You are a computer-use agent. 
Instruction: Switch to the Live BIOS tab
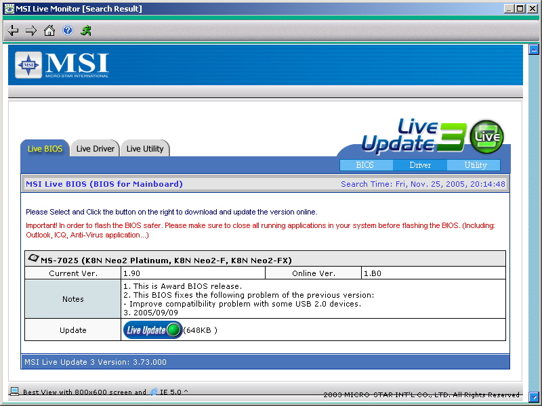point(45,148)
